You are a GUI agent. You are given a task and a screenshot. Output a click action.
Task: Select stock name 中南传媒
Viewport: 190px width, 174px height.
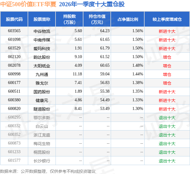tap(42, 40)
